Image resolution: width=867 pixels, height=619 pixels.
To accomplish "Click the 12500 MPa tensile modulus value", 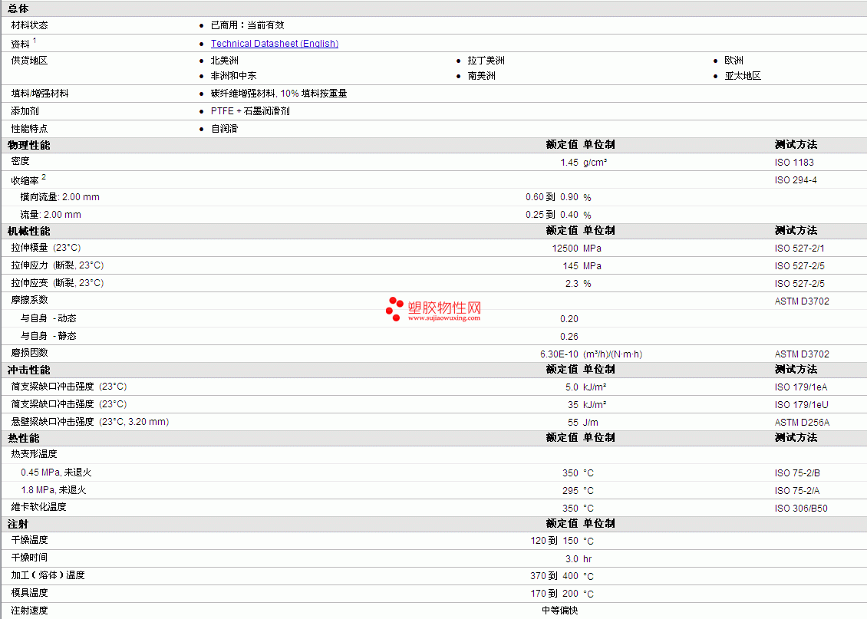I will coord(576,249).
